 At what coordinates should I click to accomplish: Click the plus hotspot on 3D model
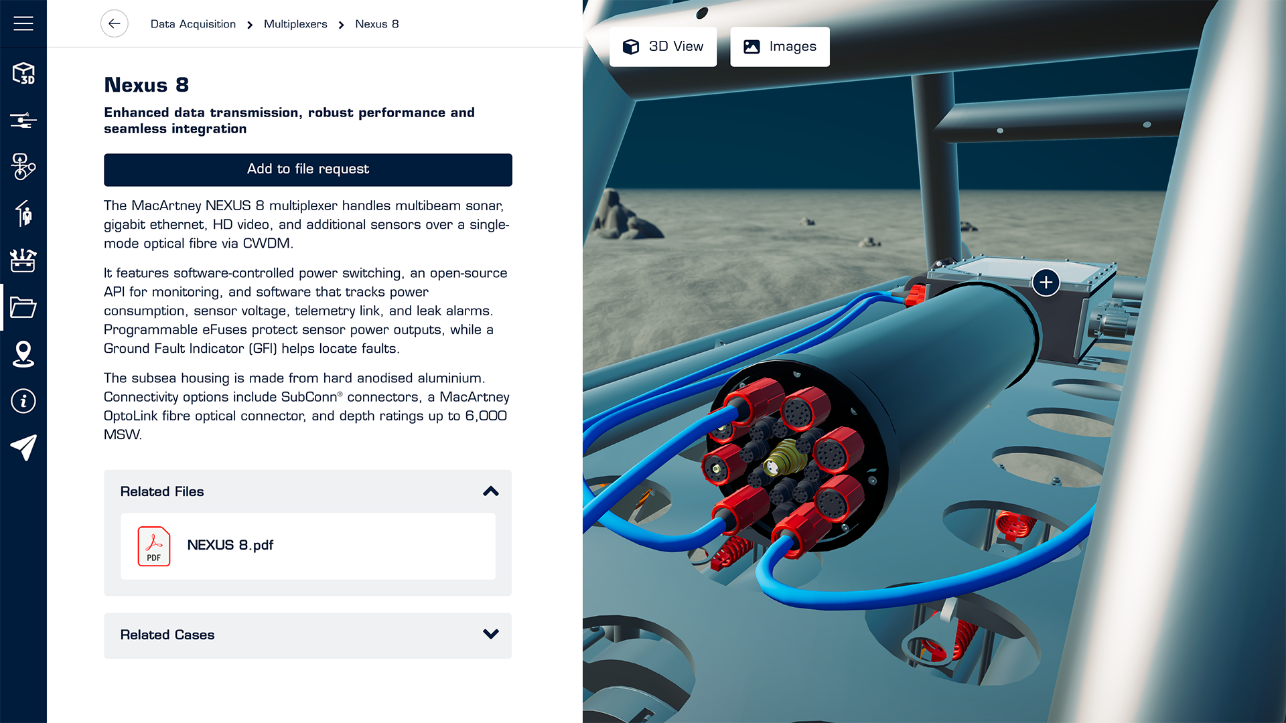[x=1046, y=283]
